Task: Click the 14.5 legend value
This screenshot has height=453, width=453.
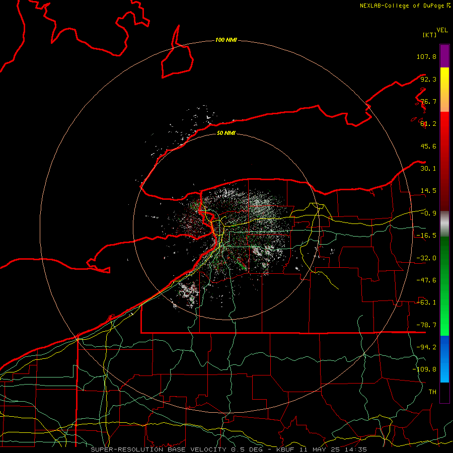Action: [428, 191]
